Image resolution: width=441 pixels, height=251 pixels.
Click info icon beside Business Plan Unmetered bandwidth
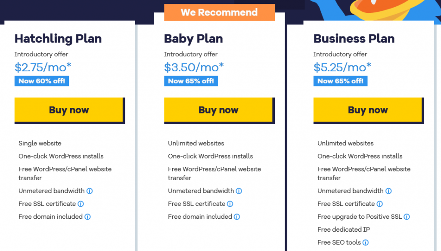click(388, 191)
